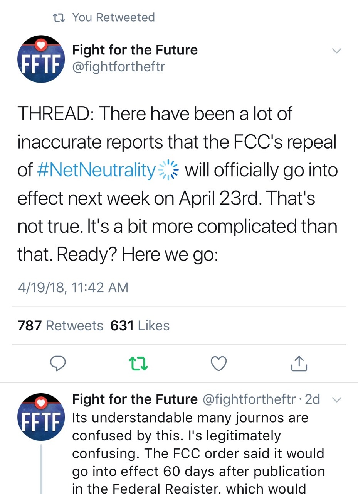Tap the 2d timestamp on the reply tweet

(312, 399)
